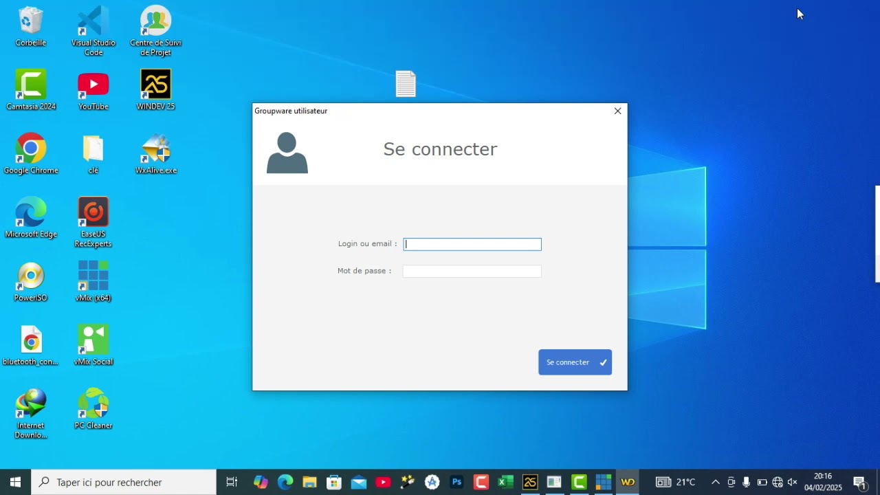Open Microsoft Edge from the taskbar
The width and height of the screenshot is (880, 495).
[285, 482]
